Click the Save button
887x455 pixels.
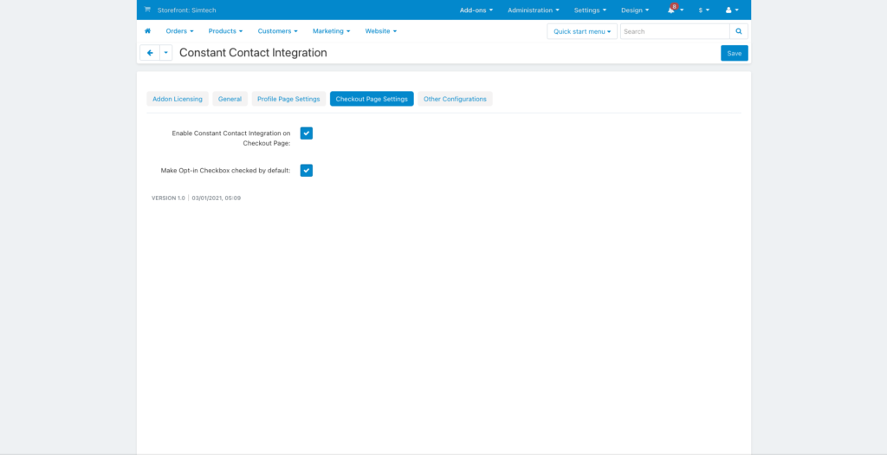pyautogui.click(x=734, y=53)
